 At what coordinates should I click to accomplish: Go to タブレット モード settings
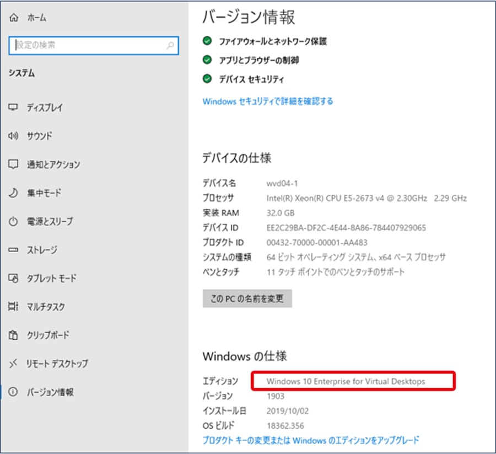[x=52, y=278]
